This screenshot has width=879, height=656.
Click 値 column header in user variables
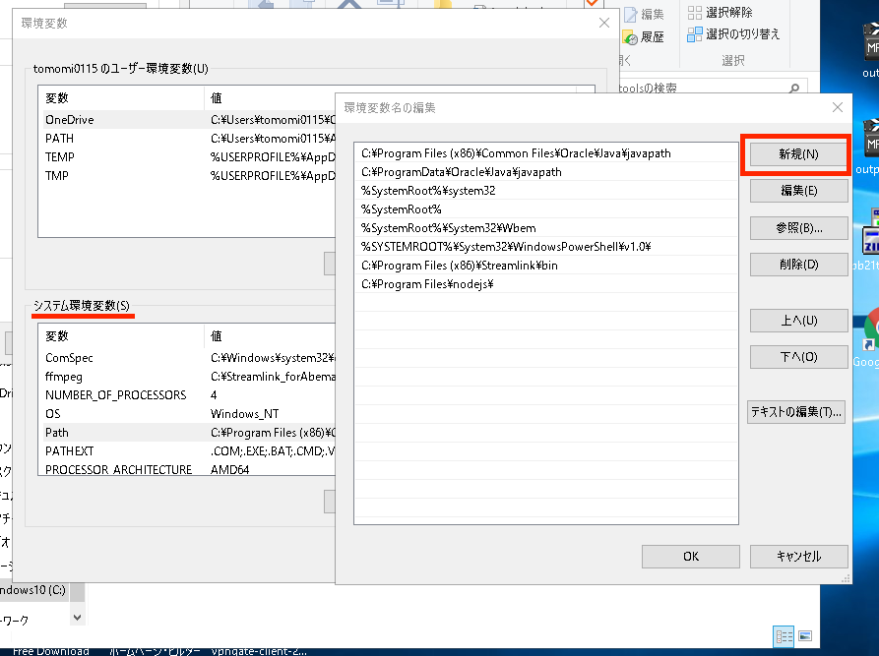(271, 98)
